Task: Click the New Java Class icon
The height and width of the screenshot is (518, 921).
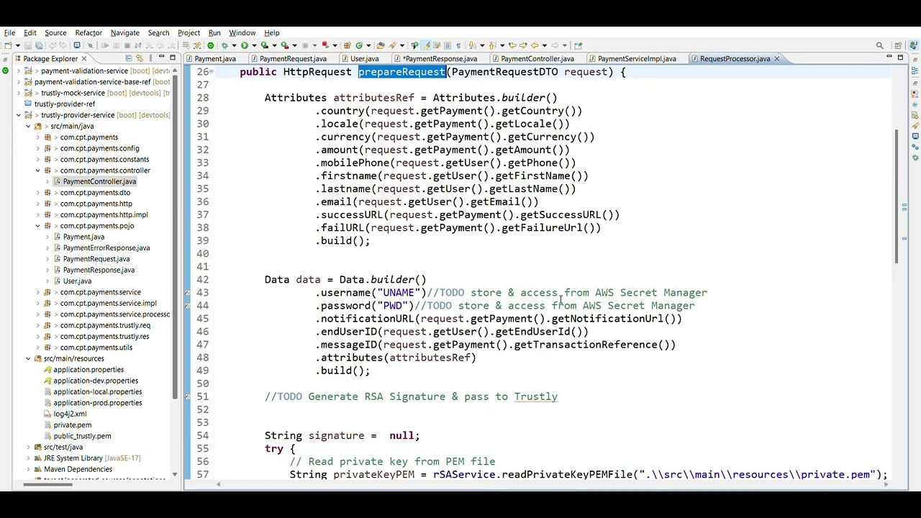Action: click(358, 45)
